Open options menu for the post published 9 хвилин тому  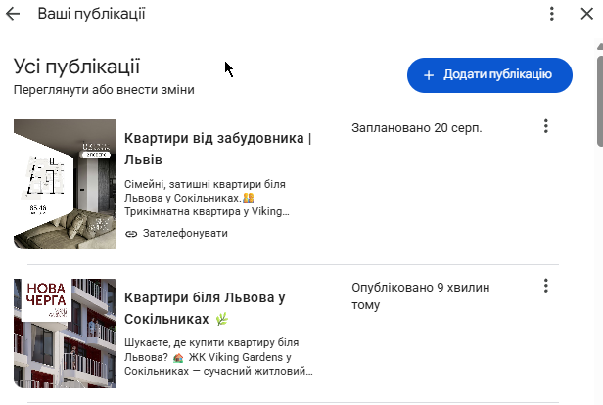point(545,286)
